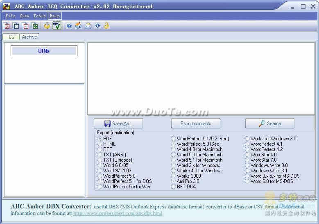The height and width of the screenshot is (224, 319).
Task: Select WordPerfect 5.x for Win option
Action: pos(124,186)
